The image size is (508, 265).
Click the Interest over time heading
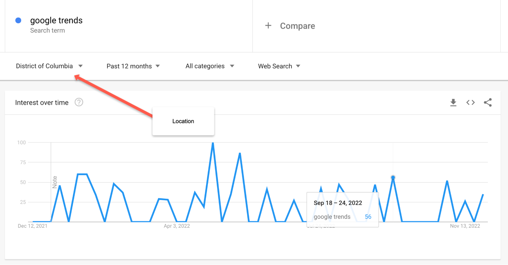(42, 102)
